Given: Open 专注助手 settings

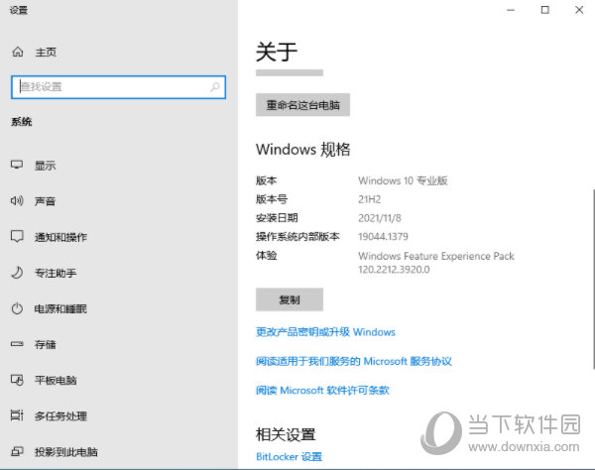Looking at the screenshot, I should tap(56, 273).
